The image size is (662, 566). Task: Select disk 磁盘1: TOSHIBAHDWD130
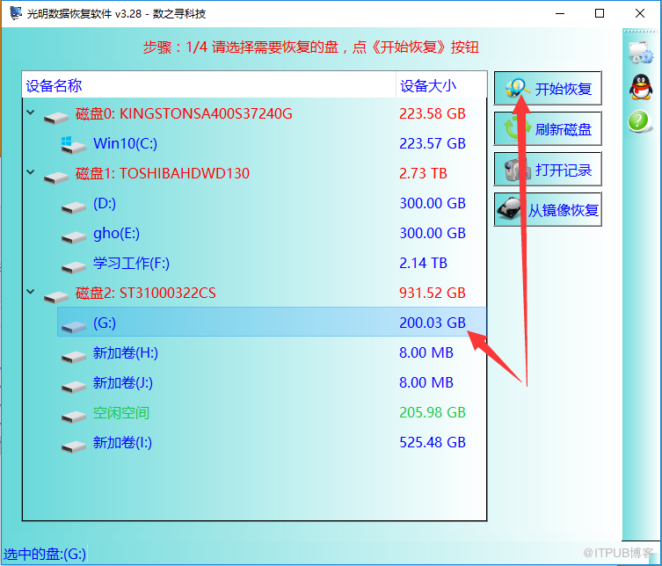162,173
